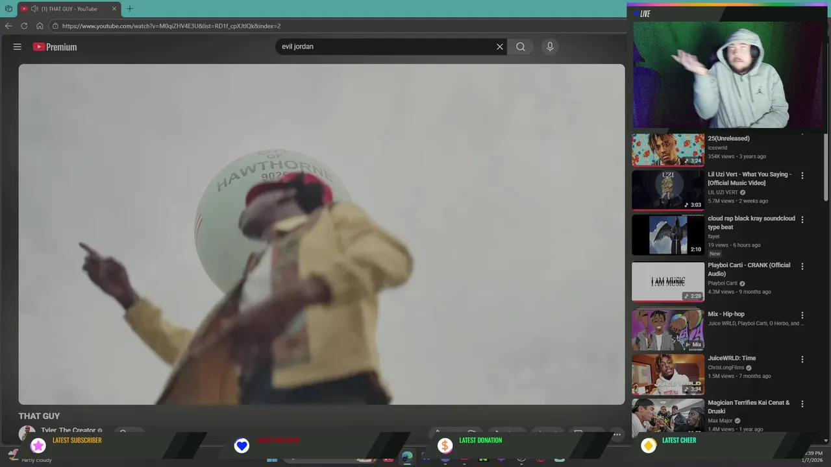
Task: Click Tyler, The Creator channel name
Action: (x=68, y=430)
